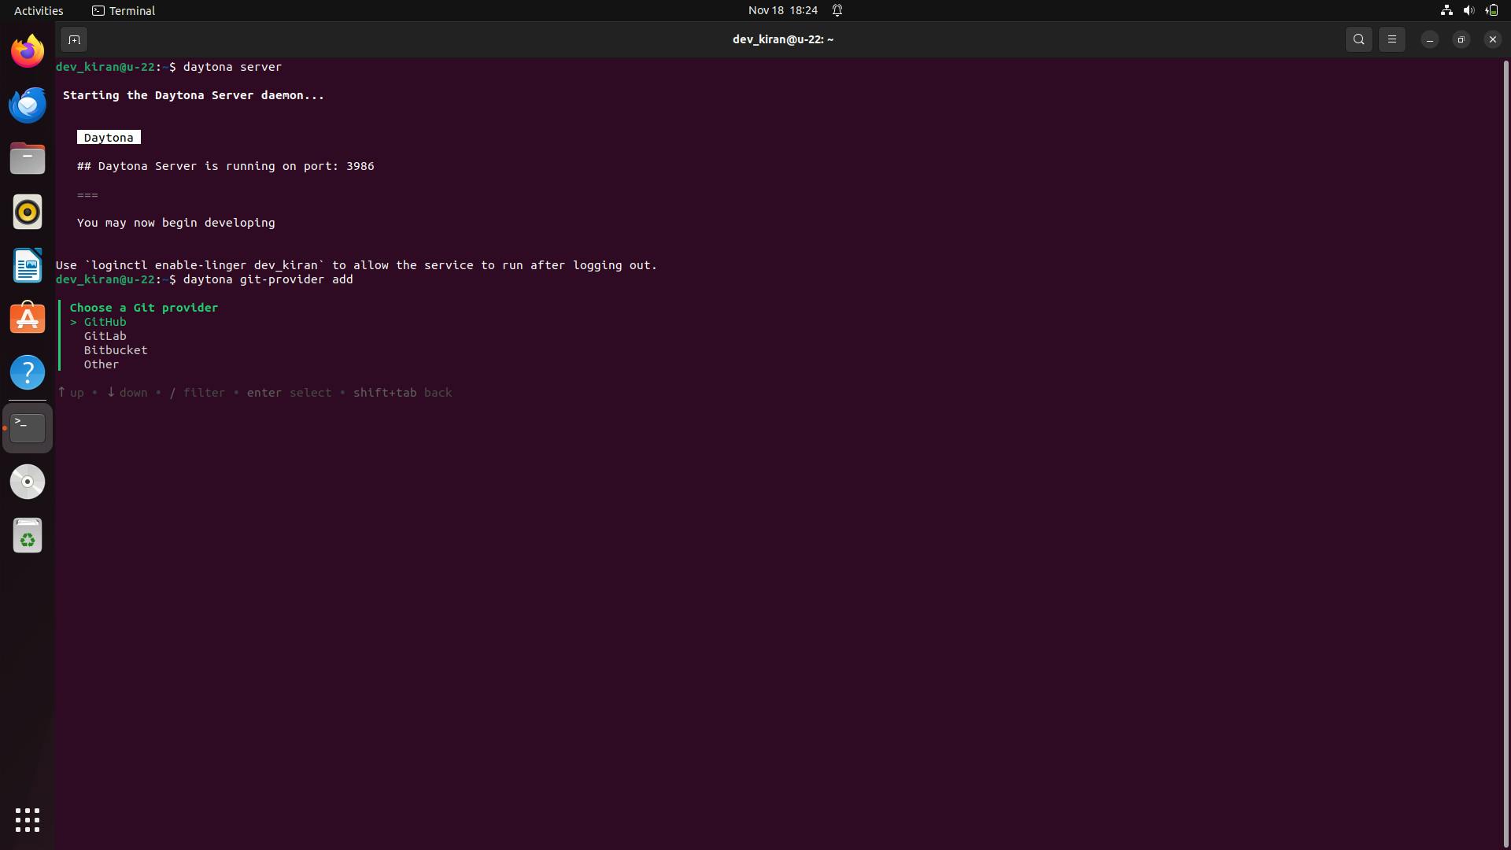Select the Terminal icon in dock
Screen dimensions: 1511x850
coord(28,428)
